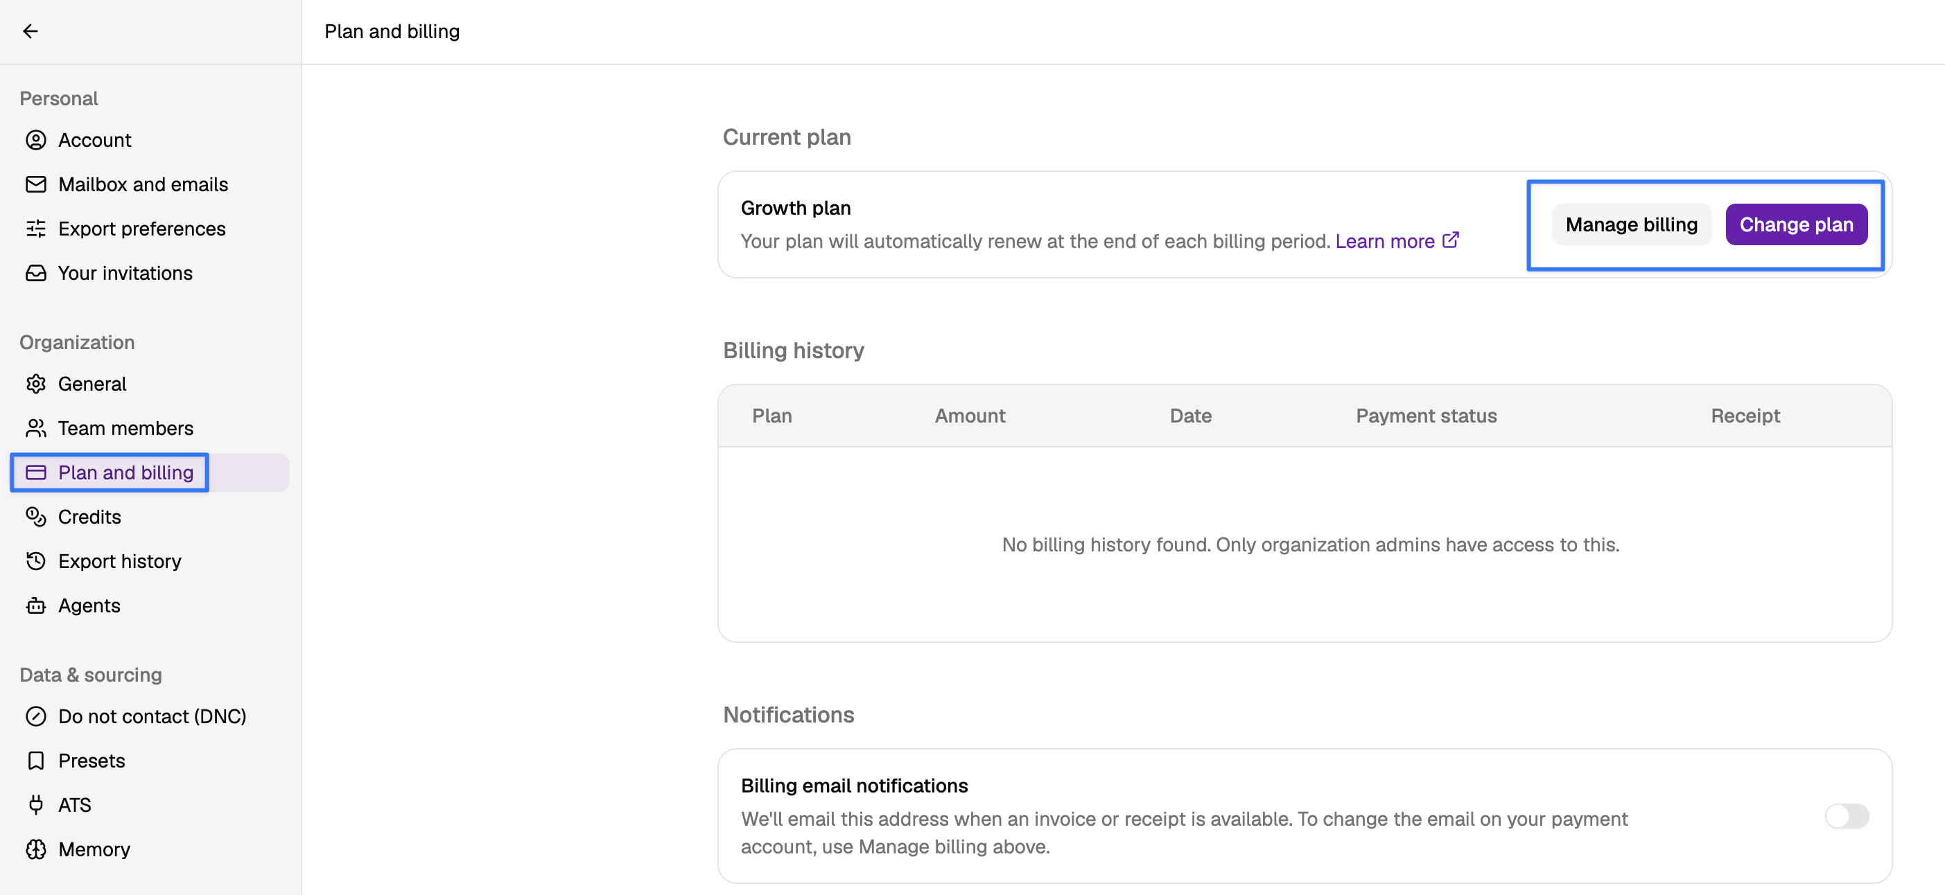This screenshot has height=895, width=1945.
Task: Open Do not contact (DNC) settings
Action: coord(150,716)
